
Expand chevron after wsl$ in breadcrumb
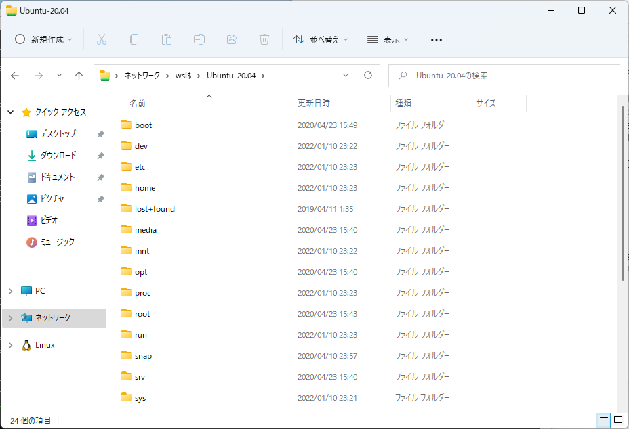[199, 76]
